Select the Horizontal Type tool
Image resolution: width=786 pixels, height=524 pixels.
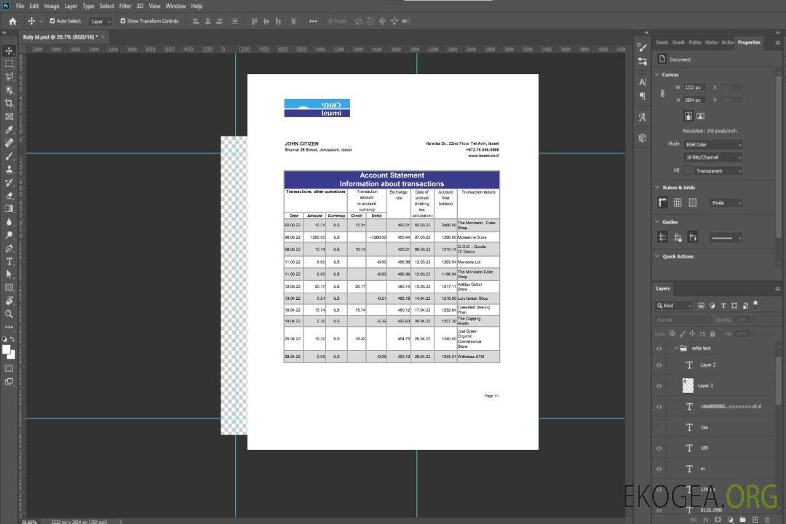tap(9, 261)
